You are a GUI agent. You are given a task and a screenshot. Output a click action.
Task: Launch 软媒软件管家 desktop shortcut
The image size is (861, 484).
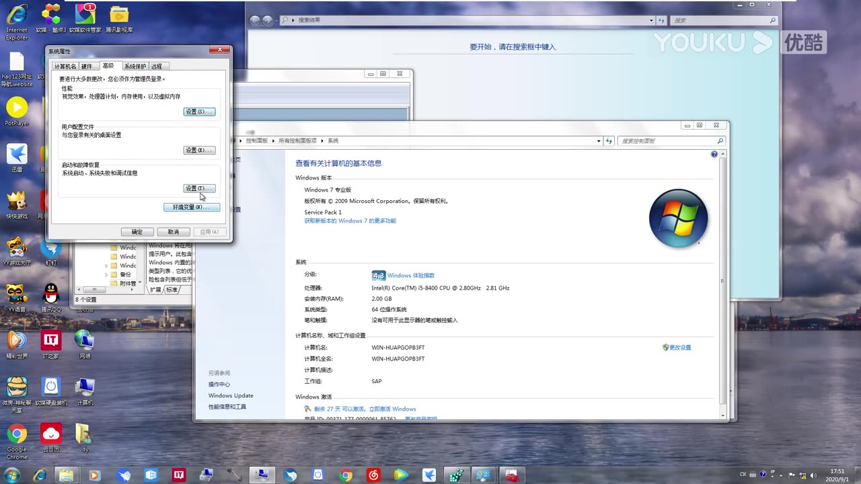click(85, 18)
